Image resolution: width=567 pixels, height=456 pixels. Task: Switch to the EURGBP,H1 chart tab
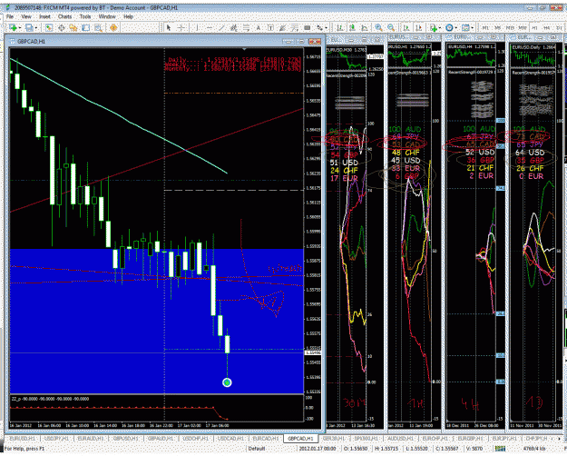pyautogui.click(x=471, y=439)
